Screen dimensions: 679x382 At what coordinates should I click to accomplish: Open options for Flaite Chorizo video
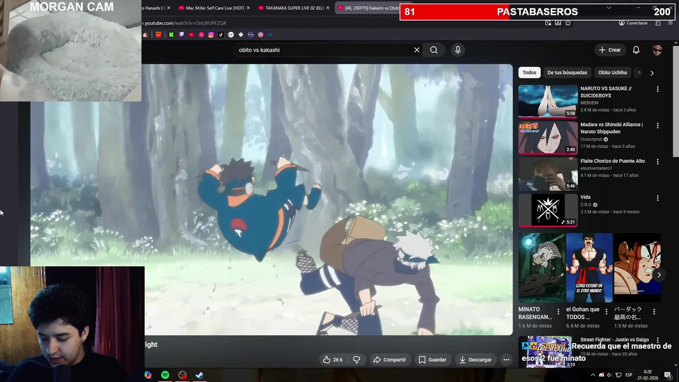coord(658,162)
